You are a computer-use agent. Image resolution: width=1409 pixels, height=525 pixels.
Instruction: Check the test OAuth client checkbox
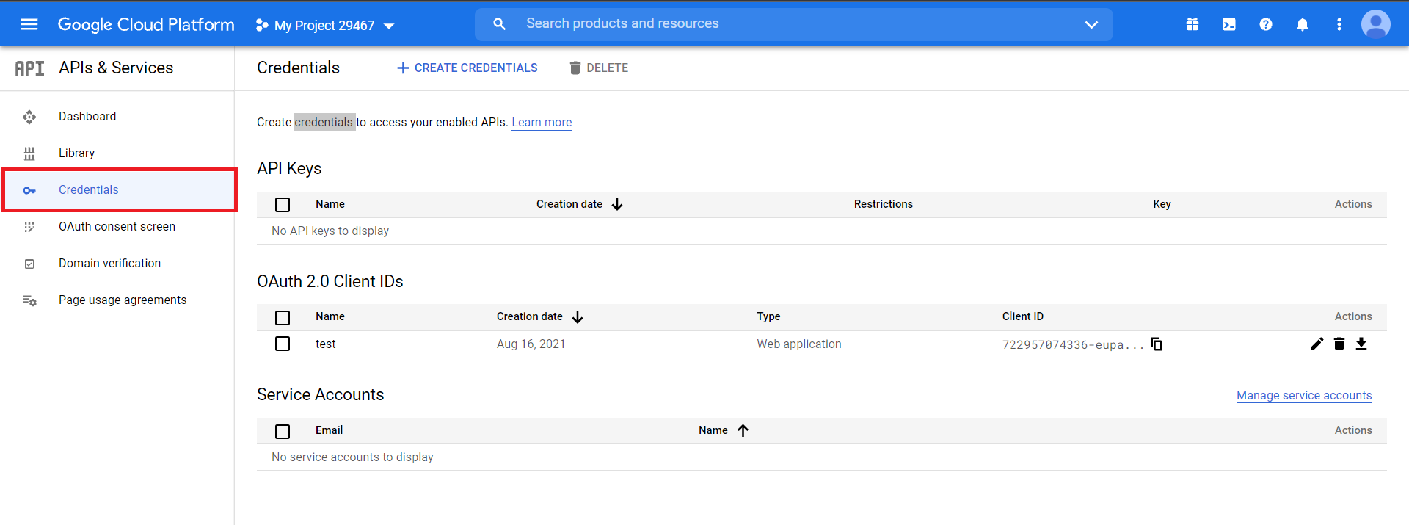point(283,344)
